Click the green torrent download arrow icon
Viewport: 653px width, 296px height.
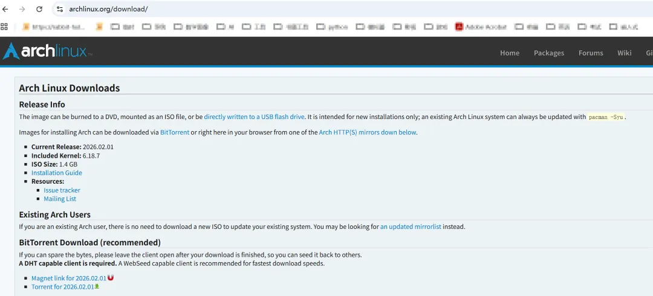pyautogui.click(x=97, y=286)
